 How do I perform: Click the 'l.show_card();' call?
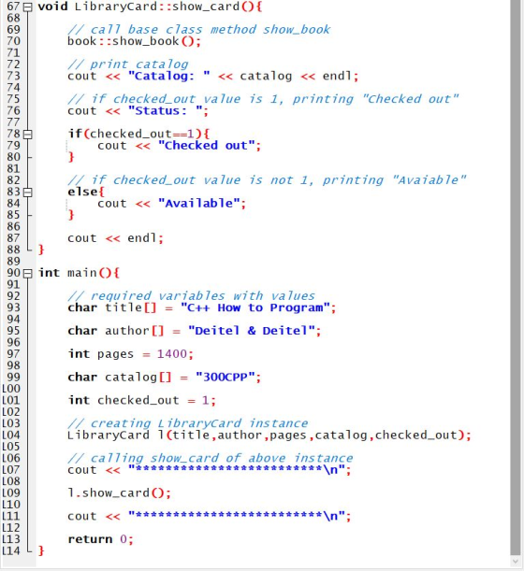[119, 493]
